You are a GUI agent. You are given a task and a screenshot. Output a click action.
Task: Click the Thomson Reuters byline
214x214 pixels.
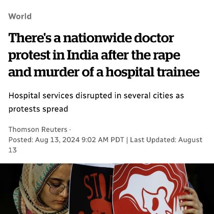point(38,129)
